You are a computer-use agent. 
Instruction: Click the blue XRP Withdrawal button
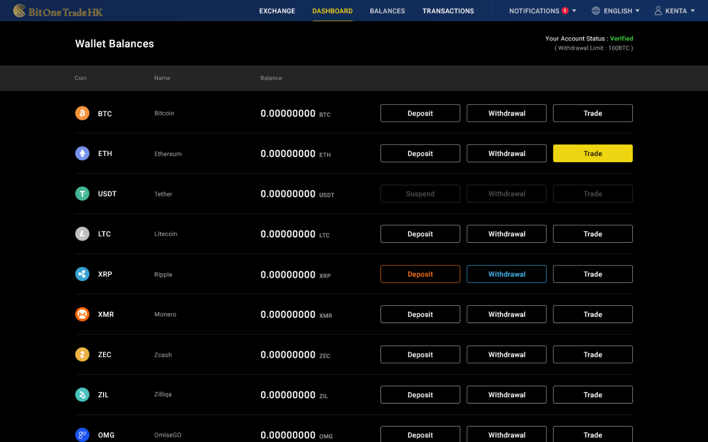(x=507, y=274)
